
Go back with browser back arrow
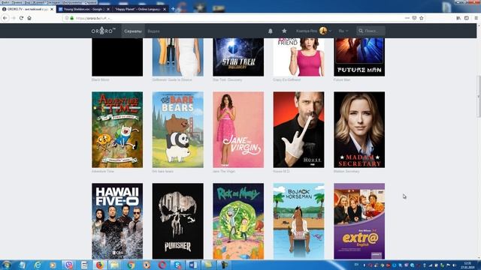[5, 18]
